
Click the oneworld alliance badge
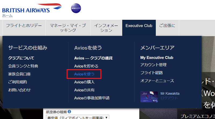pos(76,8)
